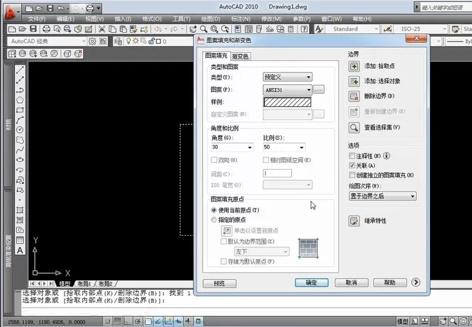Select the Circle tool

(x=20, y=130)
